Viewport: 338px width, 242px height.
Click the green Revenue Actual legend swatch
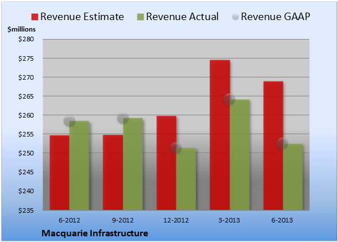pyautogui.click(x=140, y=17)
